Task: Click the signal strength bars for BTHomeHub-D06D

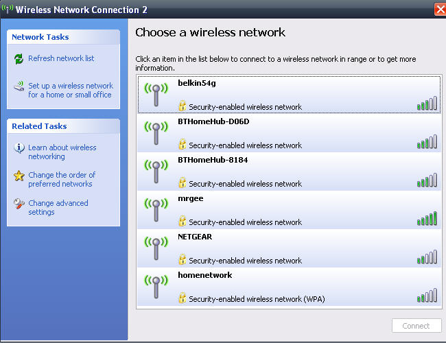Action: (x=427, y=141)
